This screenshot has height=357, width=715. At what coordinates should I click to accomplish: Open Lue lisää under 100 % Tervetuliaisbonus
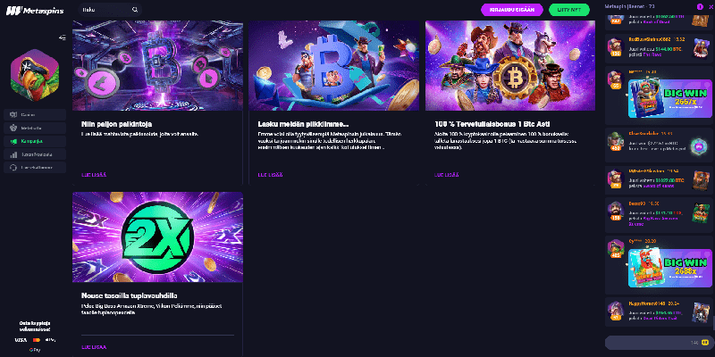pyautogui.click(x=446, y=175)
